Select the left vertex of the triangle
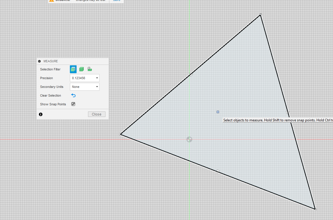This screenshot has height=220, width=333. [x=121, y=134]
